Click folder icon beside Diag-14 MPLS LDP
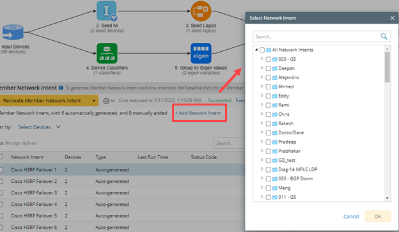The height and width of the screenshot is (232, 399). pyautogui.click(x=274, y=169)
